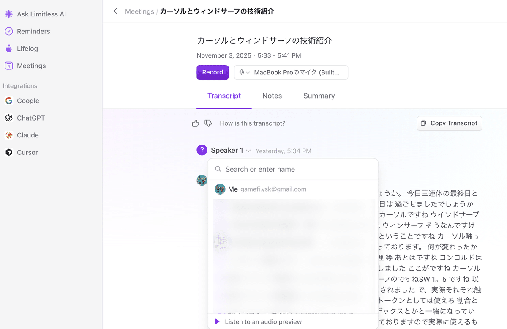Open the Claude integration
Viewport: 507px width, 329px height.
pyautogui.click(x=27, y=135)
